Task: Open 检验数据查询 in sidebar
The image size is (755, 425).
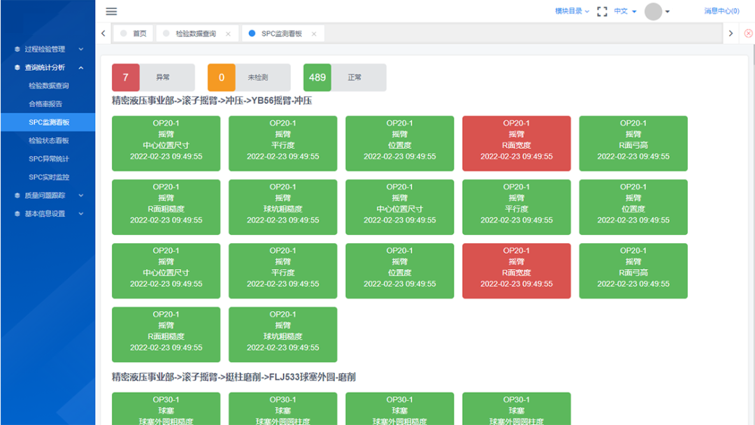Action: (x=49, y=86)
